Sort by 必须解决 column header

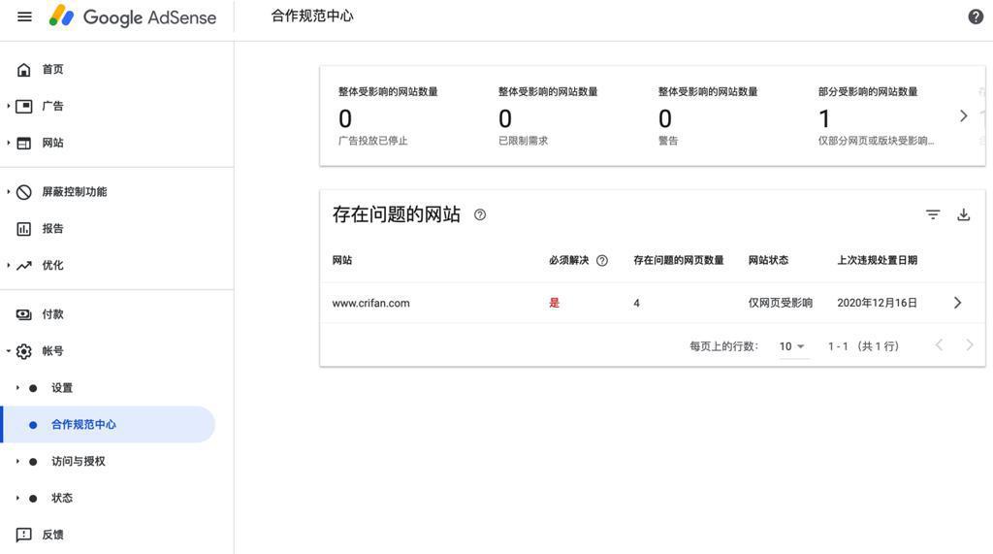(x=568, y=261)
